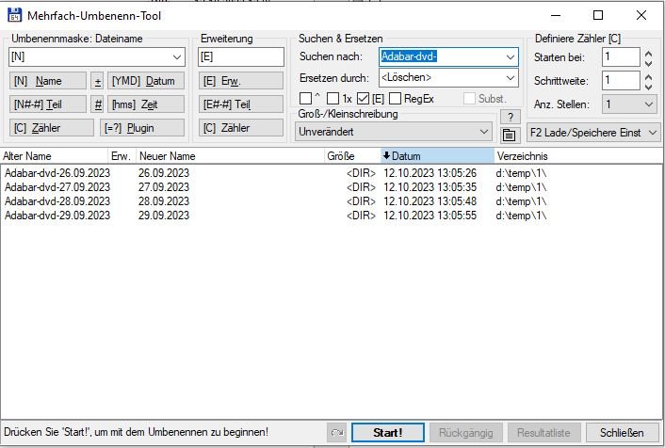The width and height of the screenshot is (665, 448).
Task: Insert the [E] Erw. extension placeholder
Action: [241, 81]
